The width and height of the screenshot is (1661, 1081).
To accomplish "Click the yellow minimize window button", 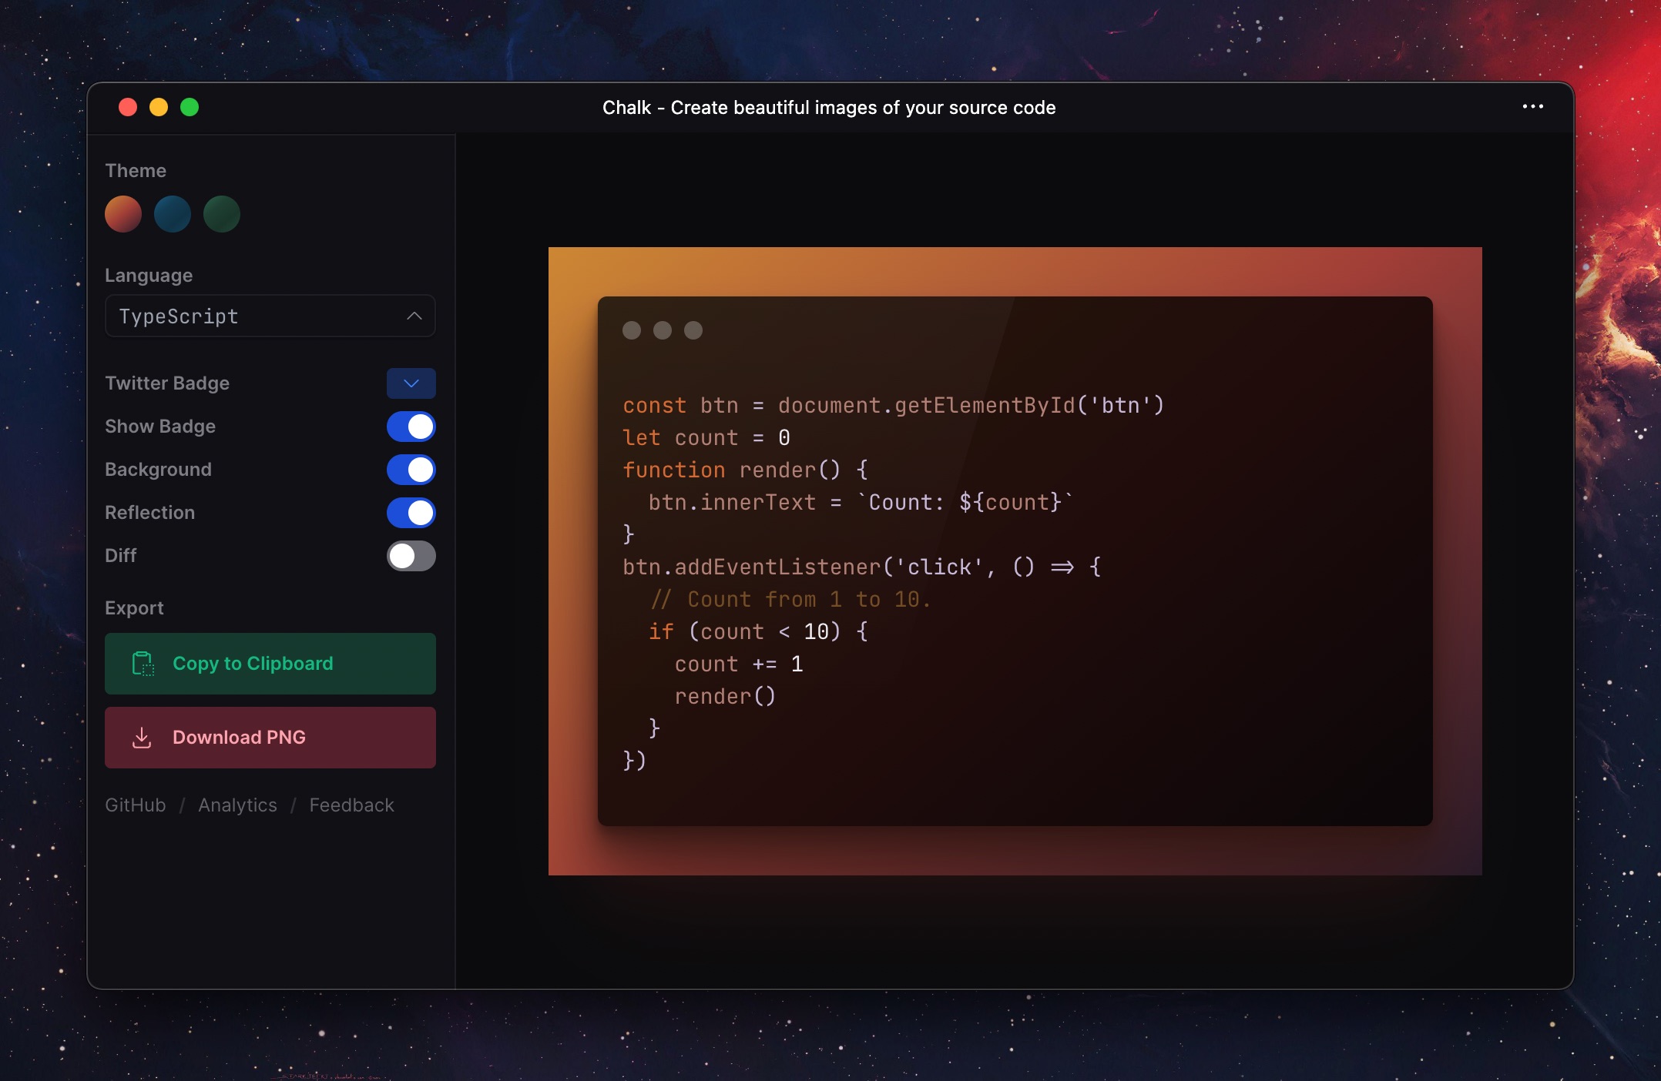I will coord(159,107).
